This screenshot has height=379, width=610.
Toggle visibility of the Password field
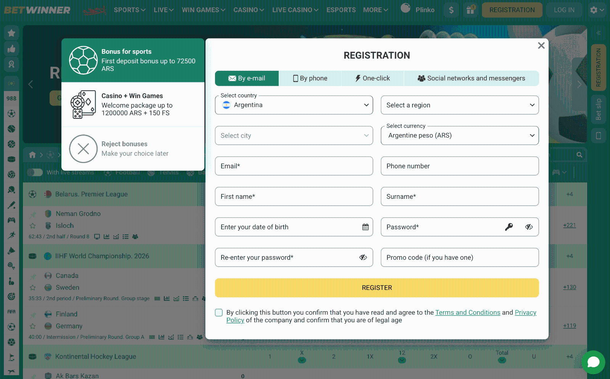[529, 227]
